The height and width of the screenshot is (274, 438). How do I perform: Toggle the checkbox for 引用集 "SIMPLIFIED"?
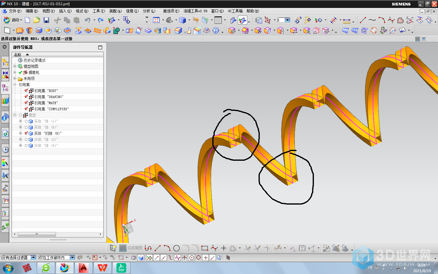[x=26, y=109]
